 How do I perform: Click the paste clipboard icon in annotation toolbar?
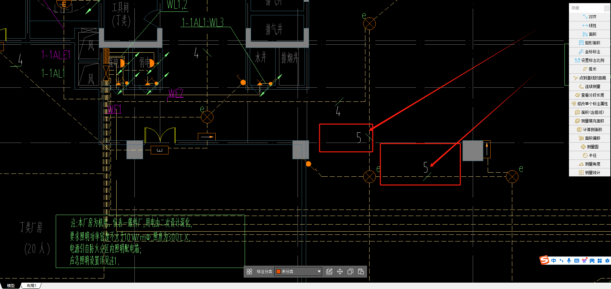tap(361, 271)
